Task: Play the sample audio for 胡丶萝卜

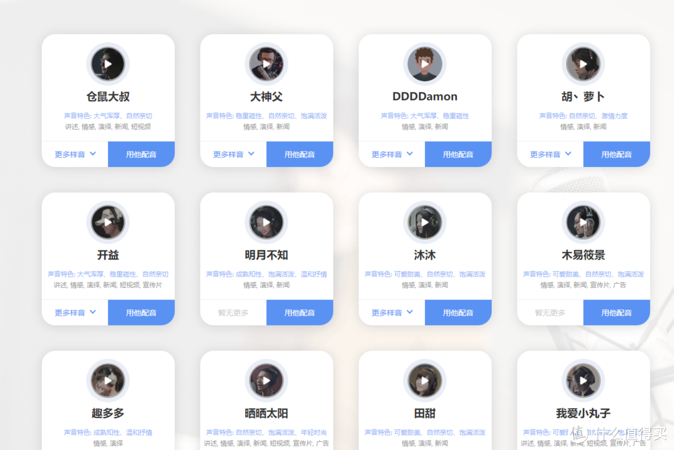Action: point(583,63)
